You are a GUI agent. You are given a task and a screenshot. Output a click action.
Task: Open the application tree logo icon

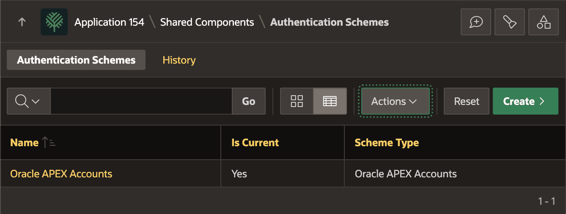[x=54, y=22]
